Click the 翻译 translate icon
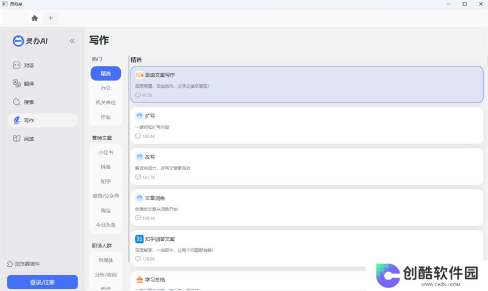Image resolution: width=488 pixels, height=291 pixels. click(x=16, y=83)
